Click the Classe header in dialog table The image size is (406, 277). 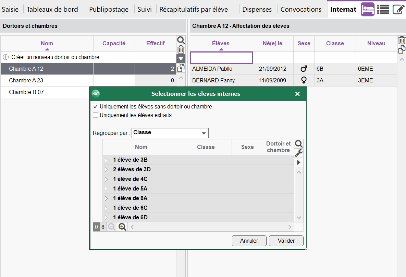206,147
